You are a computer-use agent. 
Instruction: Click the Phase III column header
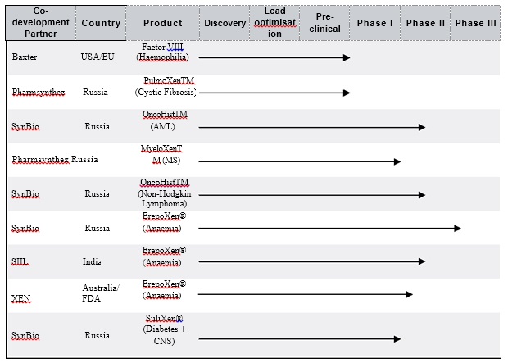[475, 23]
